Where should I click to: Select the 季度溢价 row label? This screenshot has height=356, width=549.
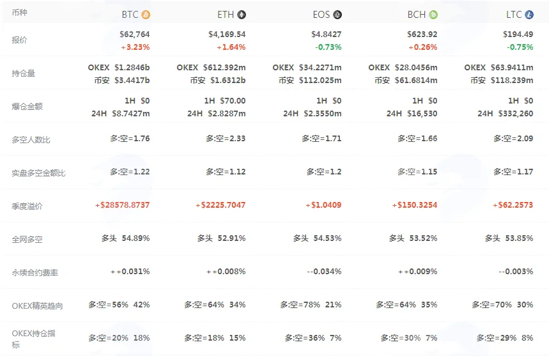[x=27, y=206]
